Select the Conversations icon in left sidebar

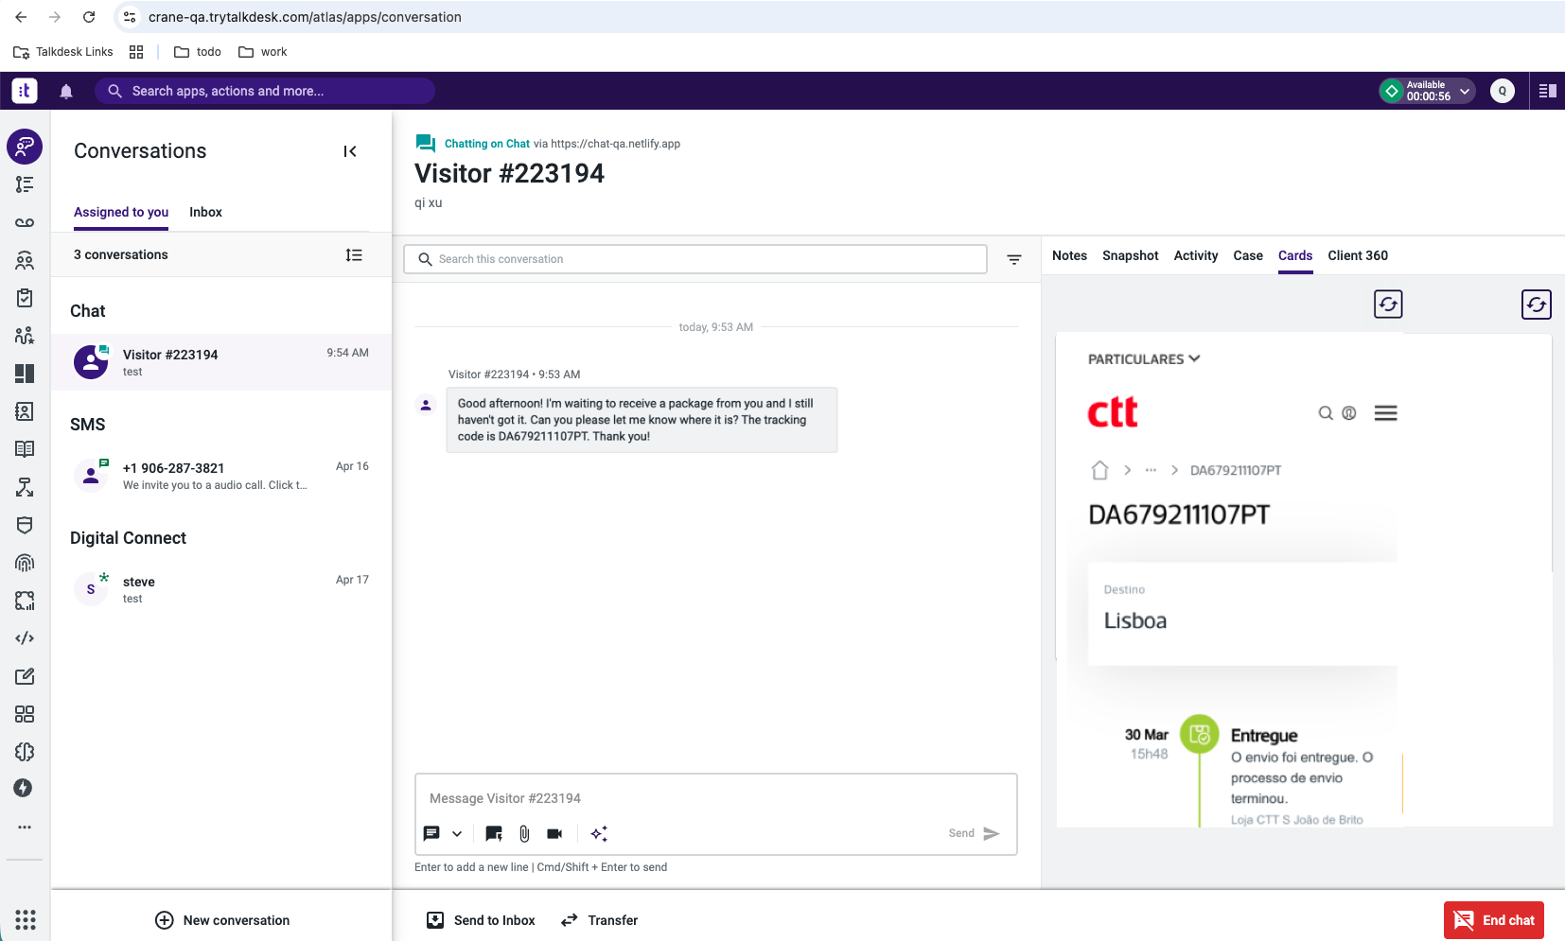25,147
